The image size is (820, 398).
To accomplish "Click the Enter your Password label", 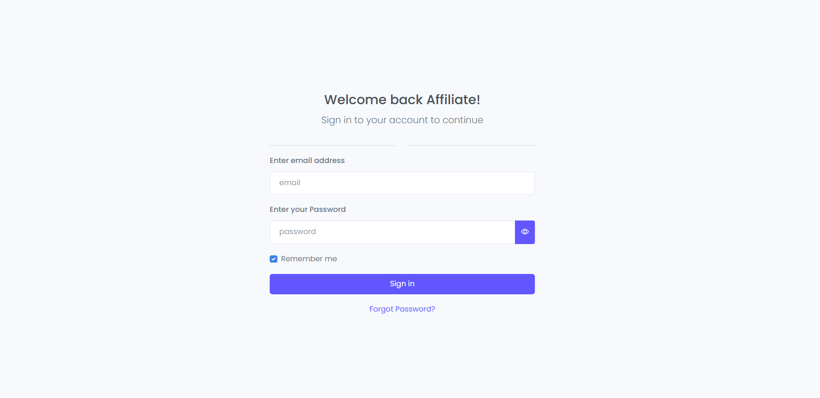I will [307, 209].
